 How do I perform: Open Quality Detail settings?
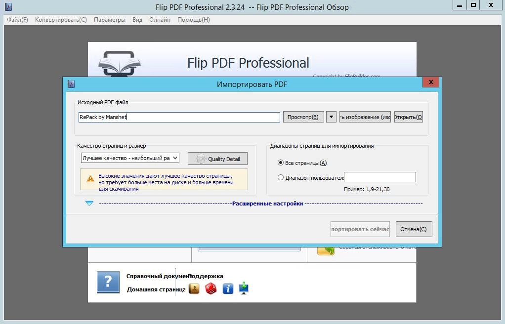pyautogui.click(x=218, y=159)
